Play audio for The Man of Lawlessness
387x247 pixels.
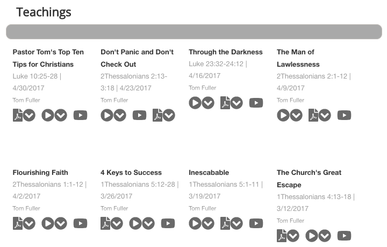pyautogui.click(x=283, y=115)
